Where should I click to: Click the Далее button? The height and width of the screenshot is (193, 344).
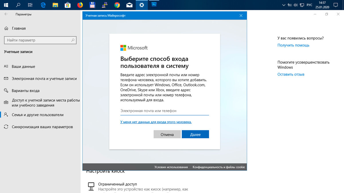coord(195,134)
